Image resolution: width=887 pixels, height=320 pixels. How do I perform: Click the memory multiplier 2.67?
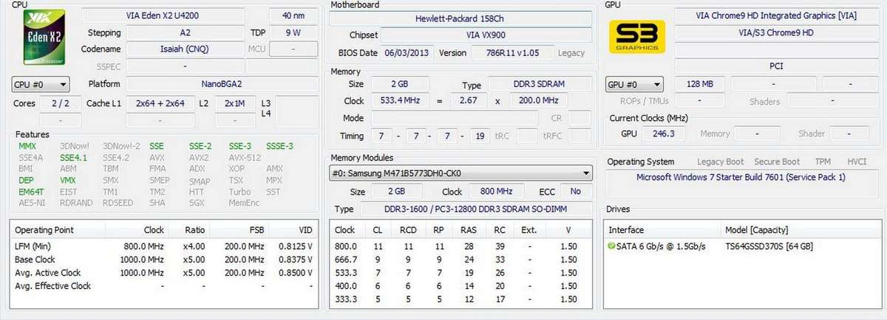pyautogui.click(x=469, y=101)
